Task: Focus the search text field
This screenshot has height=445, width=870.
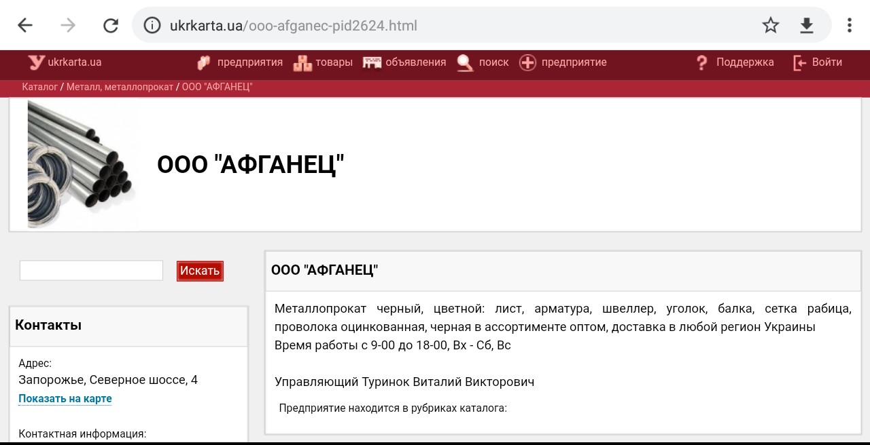Action: (x=91, y=270)
